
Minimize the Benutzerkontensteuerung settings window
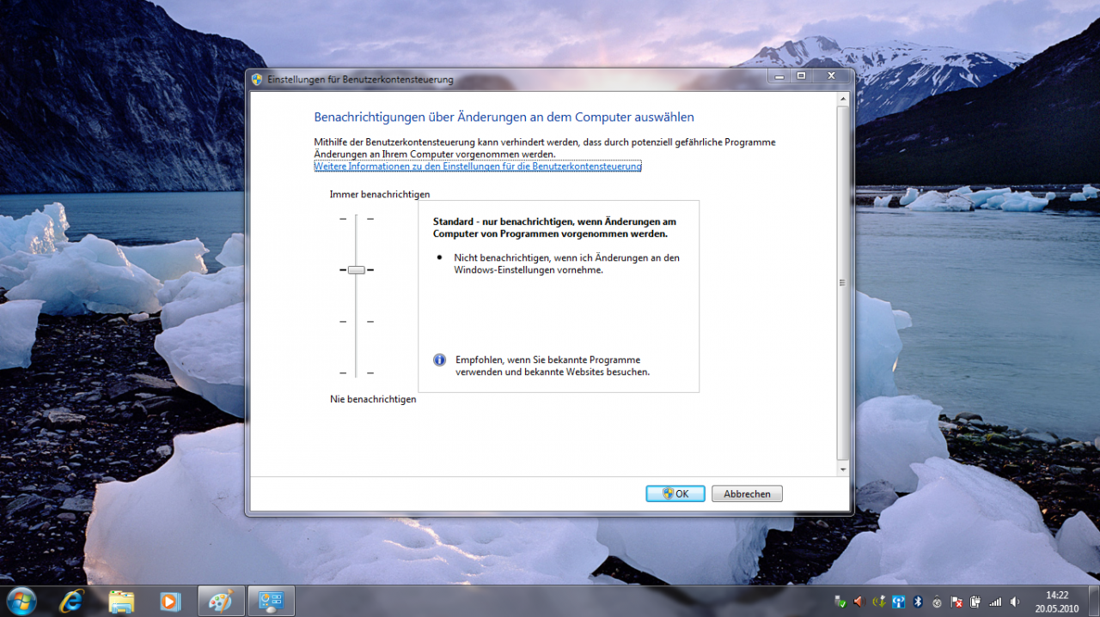click(x=779, y=76)
